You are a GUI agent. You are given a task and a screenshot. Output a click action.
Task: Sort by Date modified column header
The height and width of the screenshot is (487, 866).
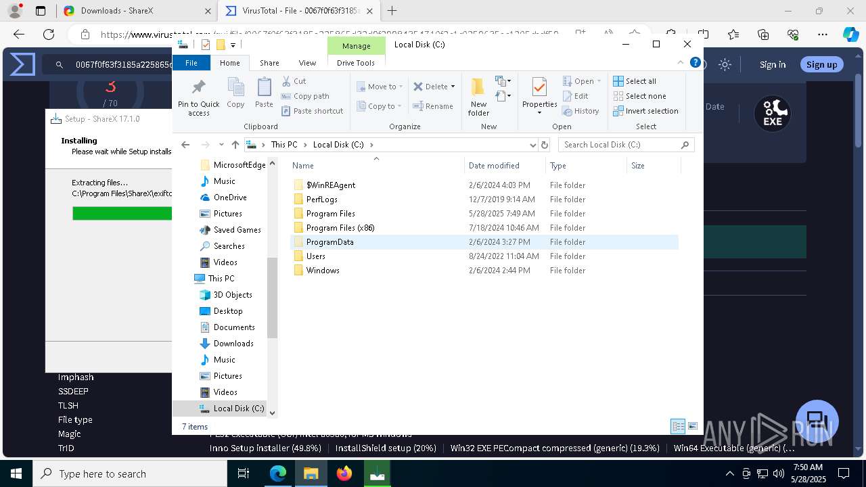(505, 165)
